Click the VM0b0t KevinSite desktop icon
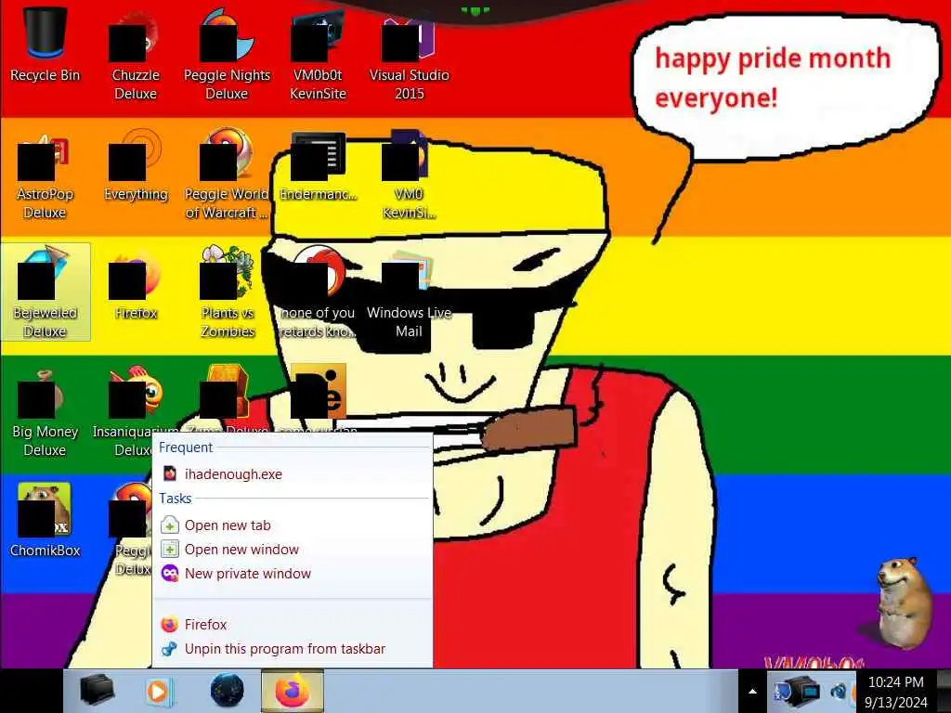This screenshot has height=713, width=951. (x=318, y=55)
